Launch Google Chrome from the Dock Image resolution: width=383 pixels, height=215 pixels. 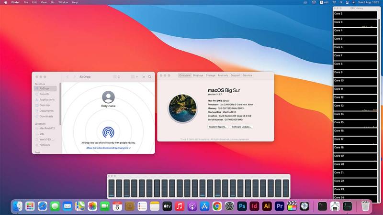(217, 206)
